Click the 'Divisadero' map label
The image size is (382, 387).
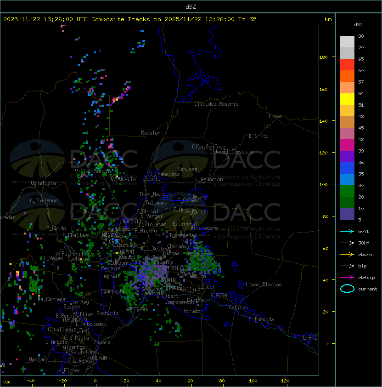pos(204,228)
